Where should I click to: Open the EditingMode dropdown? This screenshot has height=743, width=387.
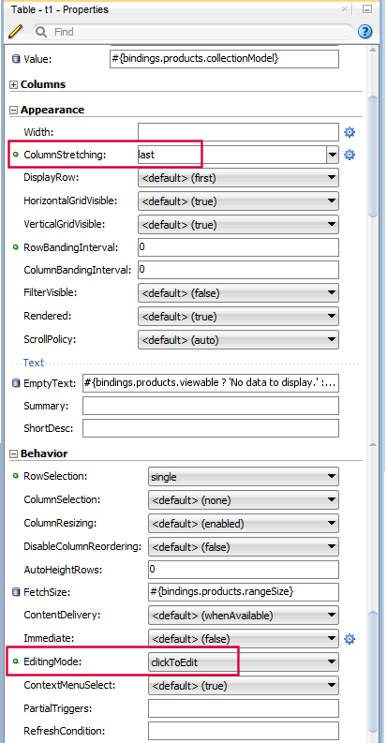[244, 662]
